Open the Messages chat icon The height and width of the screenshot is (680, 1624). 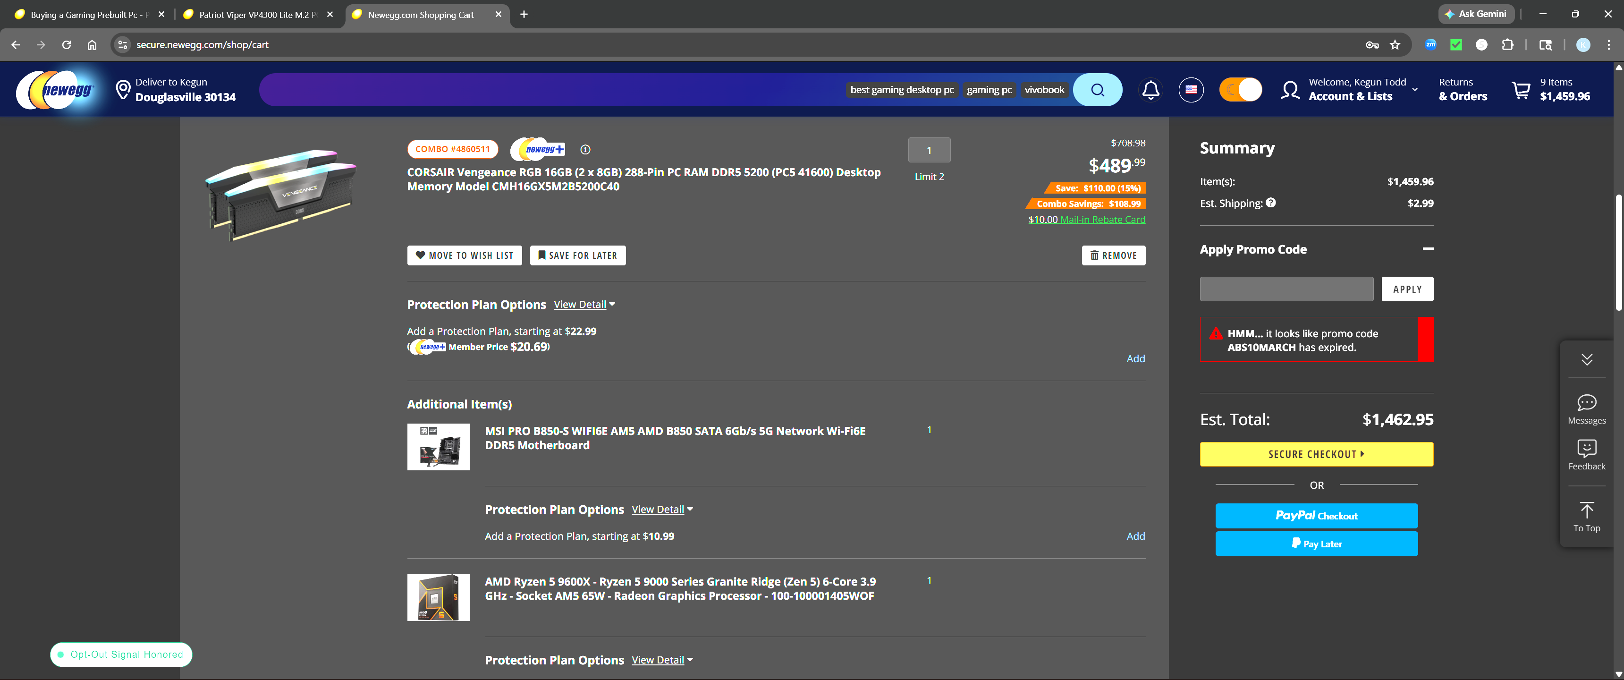coord(1586,409)
